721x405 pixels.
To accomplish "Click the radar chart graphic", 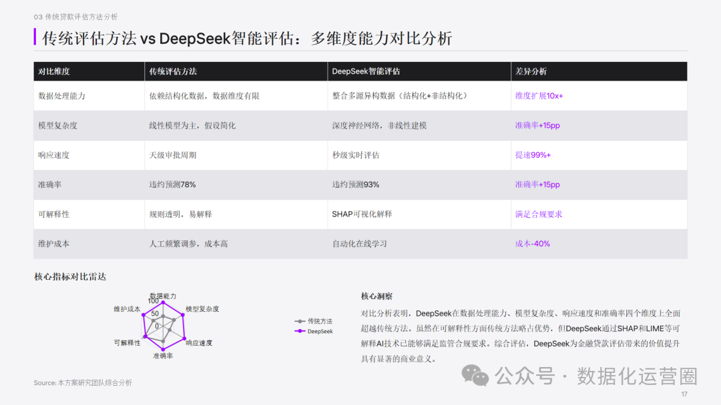I will (164, 326).
